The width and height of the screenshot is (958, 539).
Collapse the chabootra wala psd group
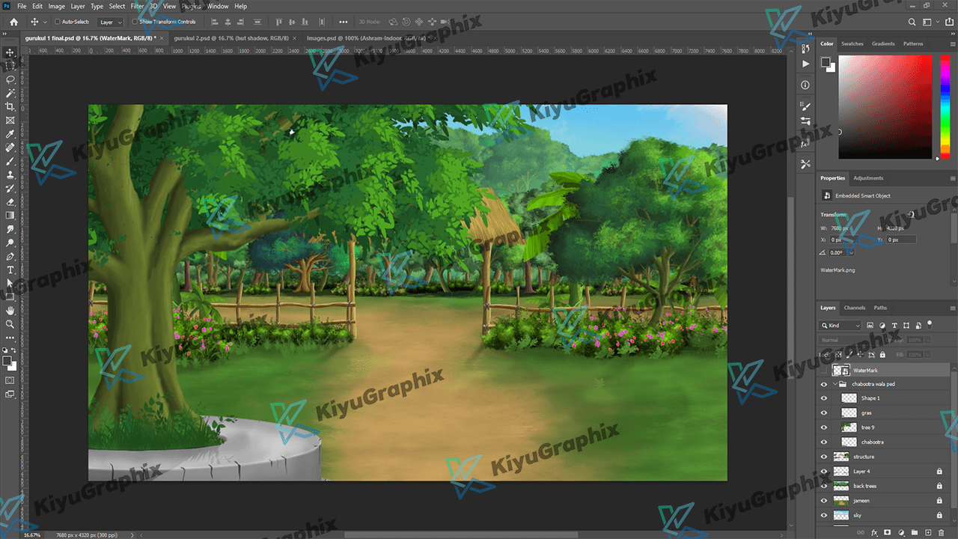point(835,384)
